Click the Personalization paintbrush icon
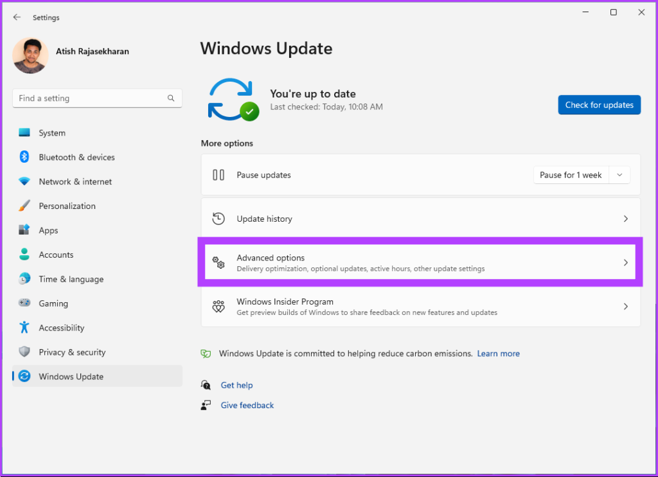 (24, 206)
